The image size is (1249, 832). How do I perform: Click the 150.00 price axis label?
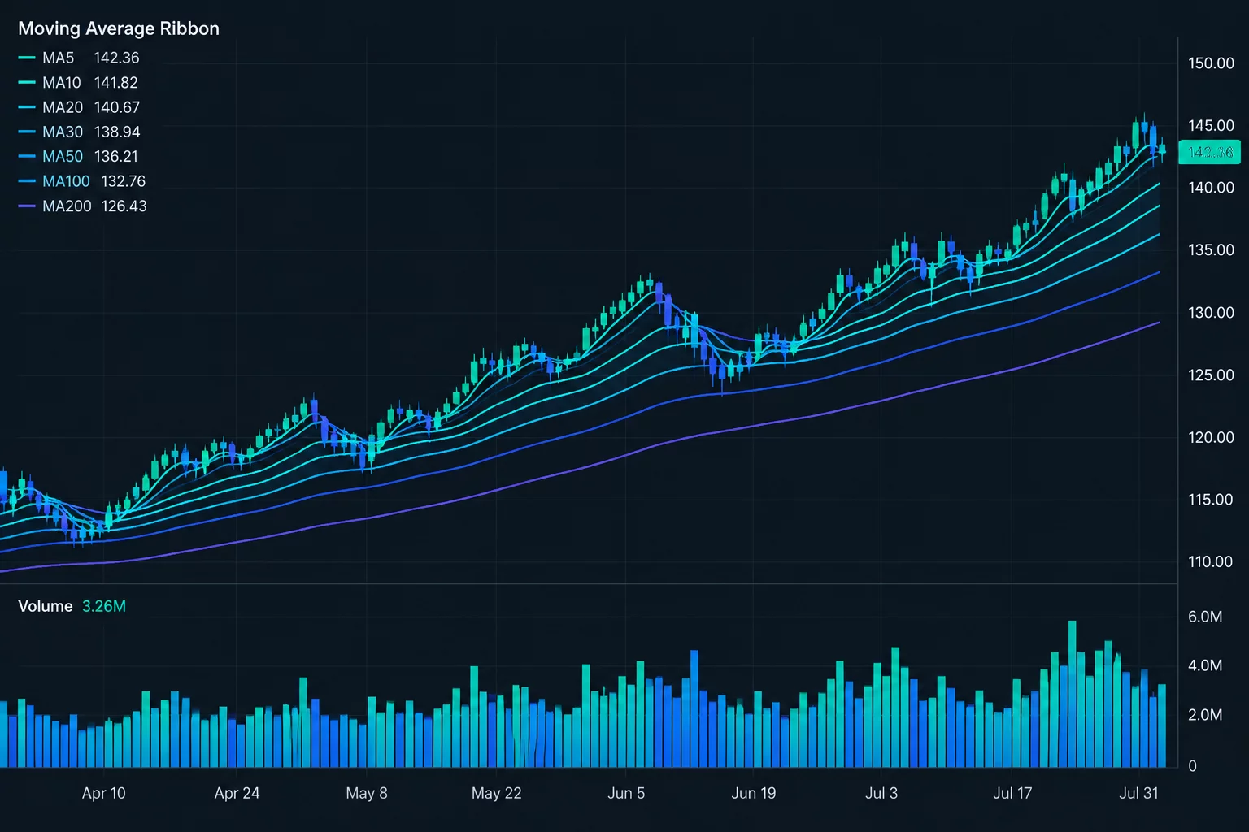(x=1211, y=63)
